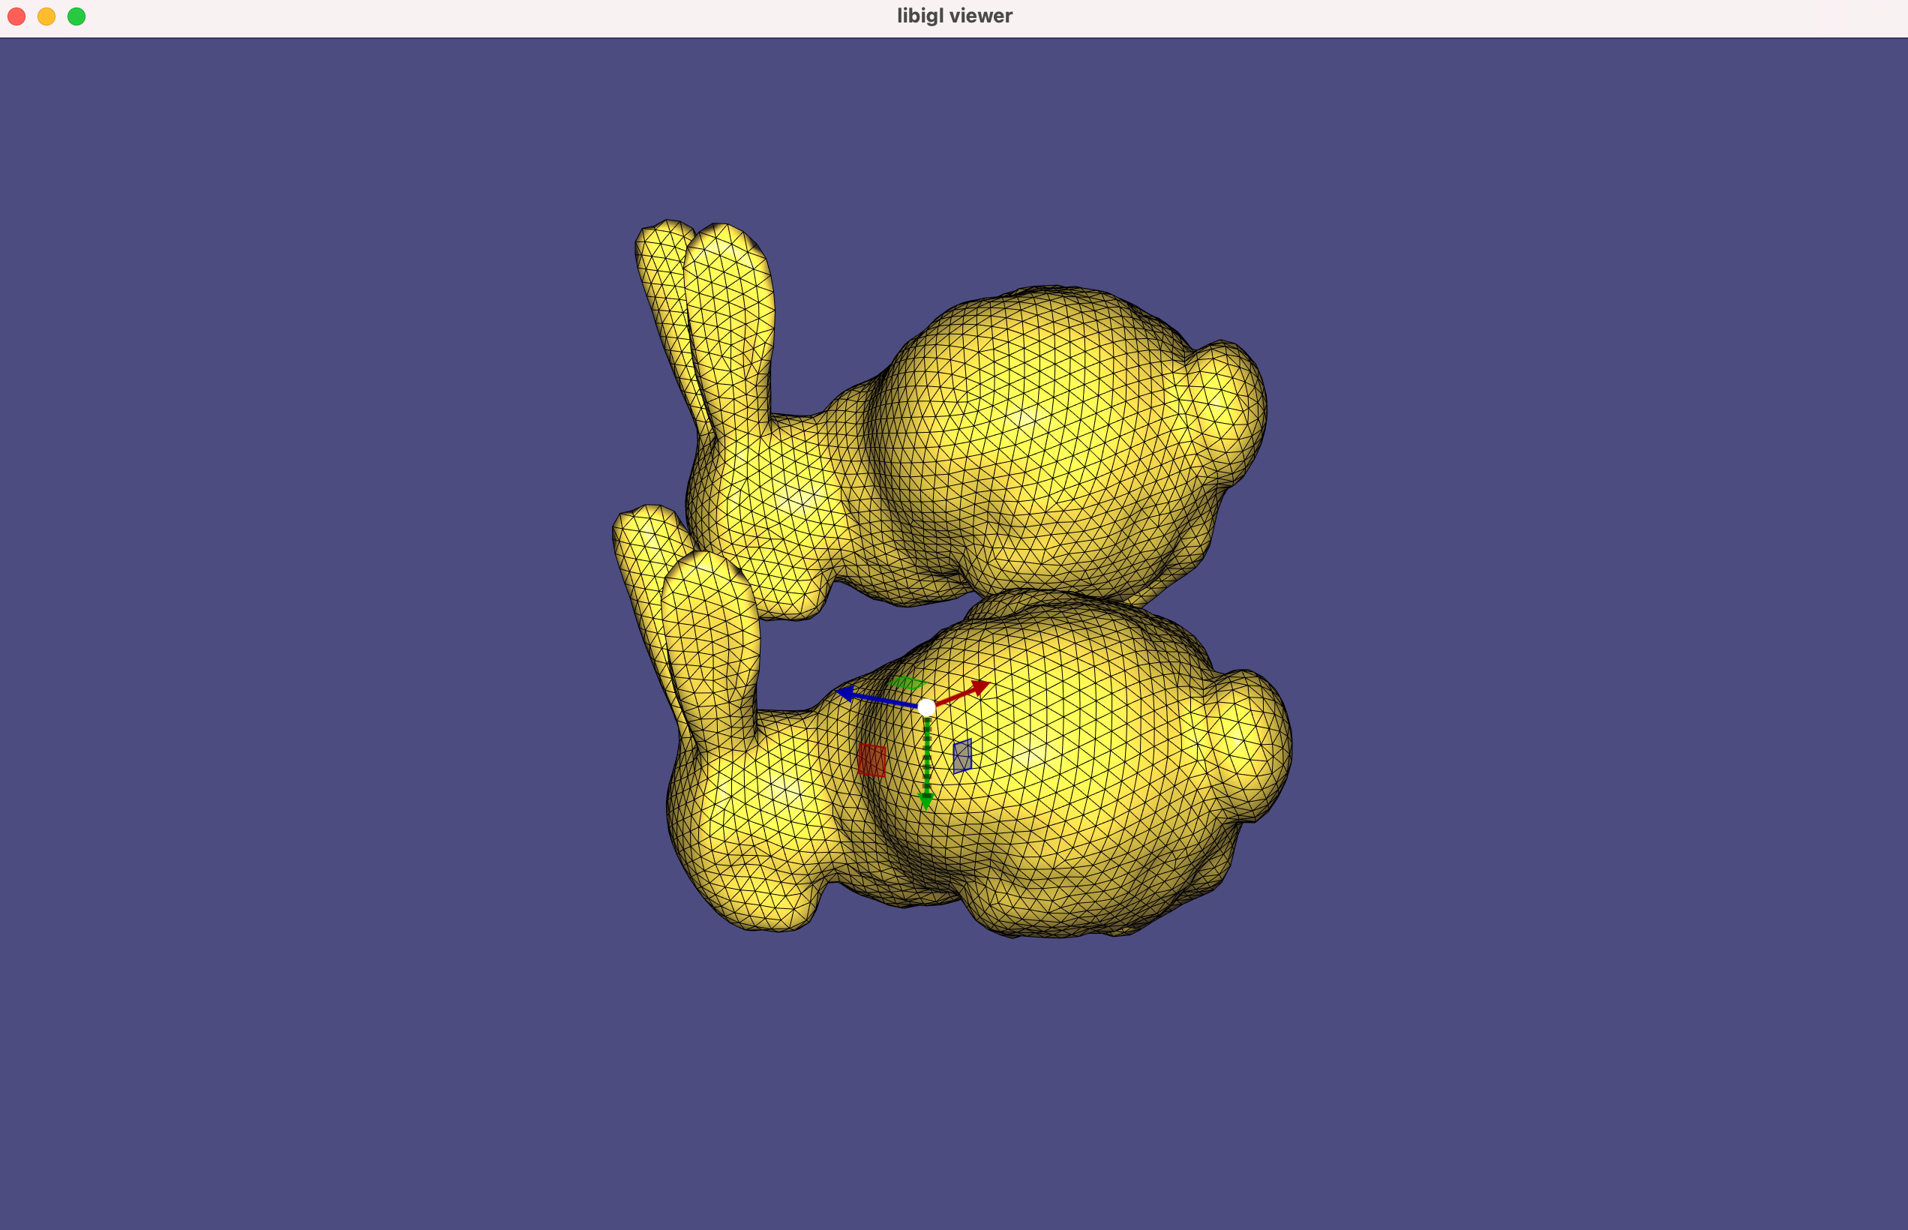Screen dimensions: 1908x1230
Task: Close the libigl viewer window
Action: pos(16,16)
